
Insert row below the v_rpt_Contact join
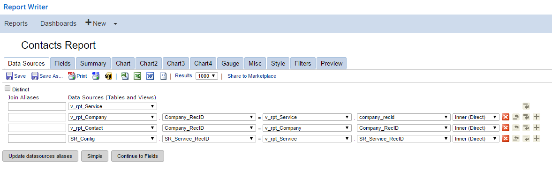tap(526, 128)
